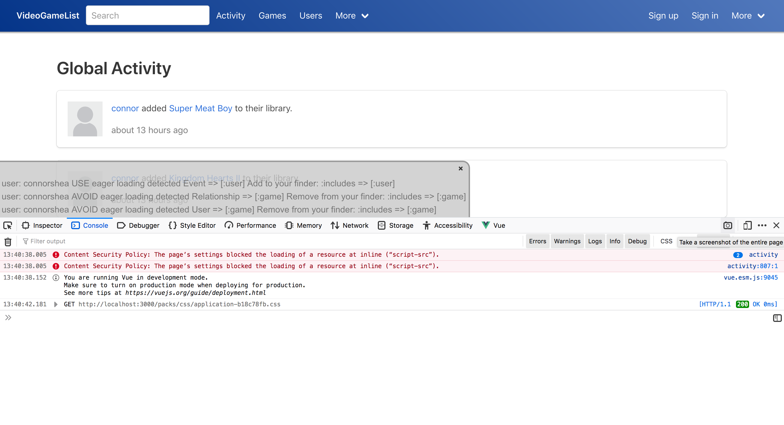Open the Activity nav link
This screenshot has height=425, width=784.
(x=231, y=16)
